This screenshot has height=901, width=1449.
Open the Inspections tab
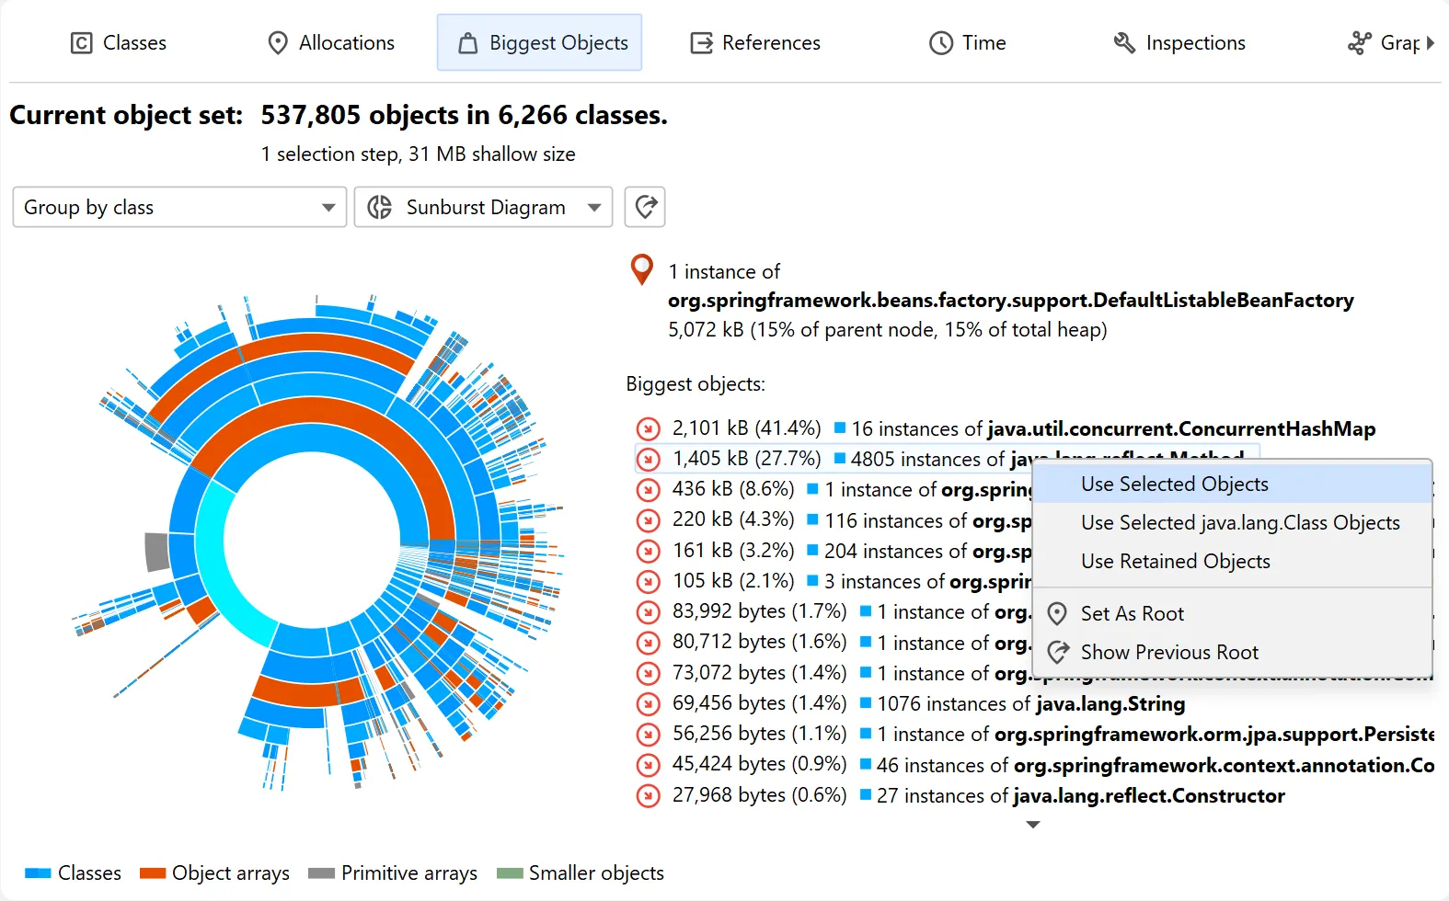pyautogui.click(x=1179, y=43)
